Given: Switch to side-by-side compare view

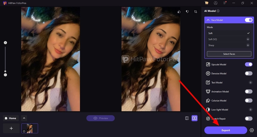Looking at the screenshot, I should click(x=195, y=118).
